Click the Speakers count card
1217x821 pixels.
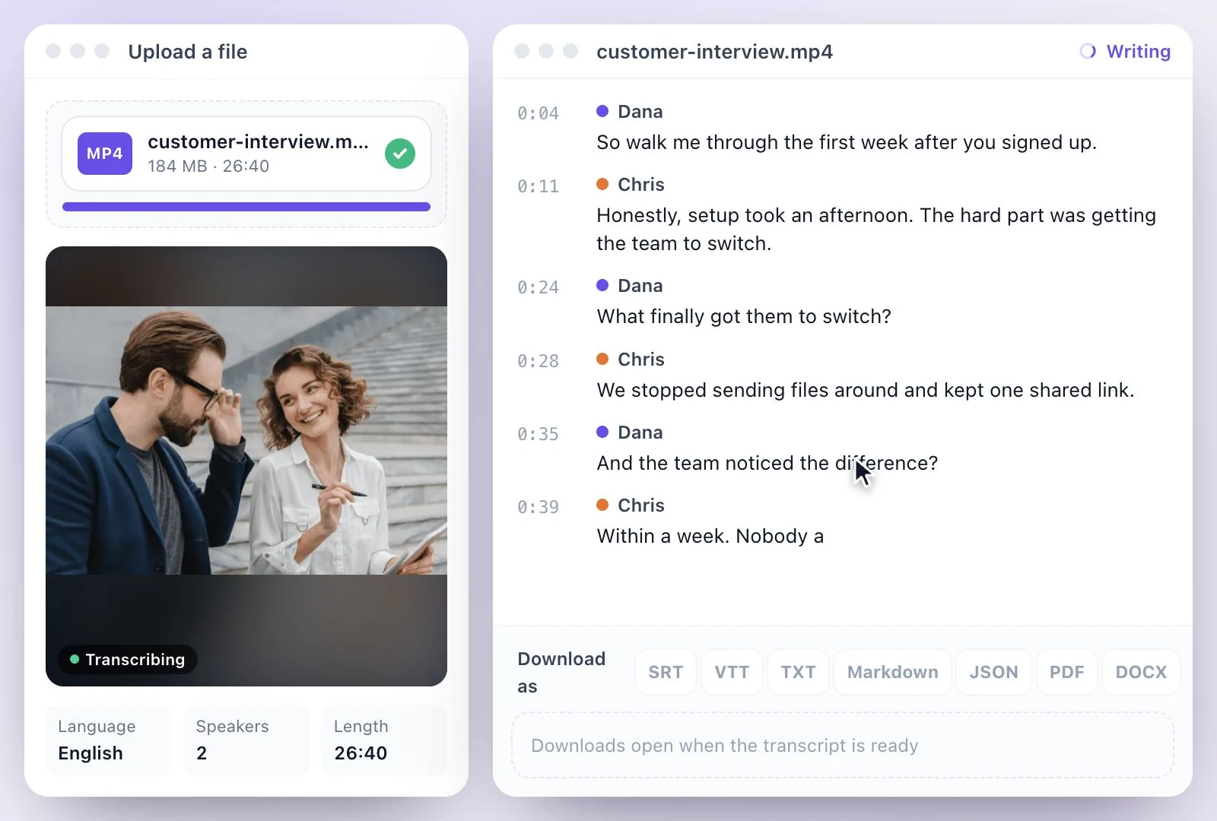(x=246, y=740)
